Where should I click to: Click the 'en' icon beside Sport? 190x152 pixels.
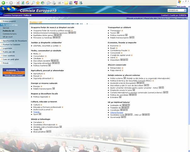[x=40, y=114]
